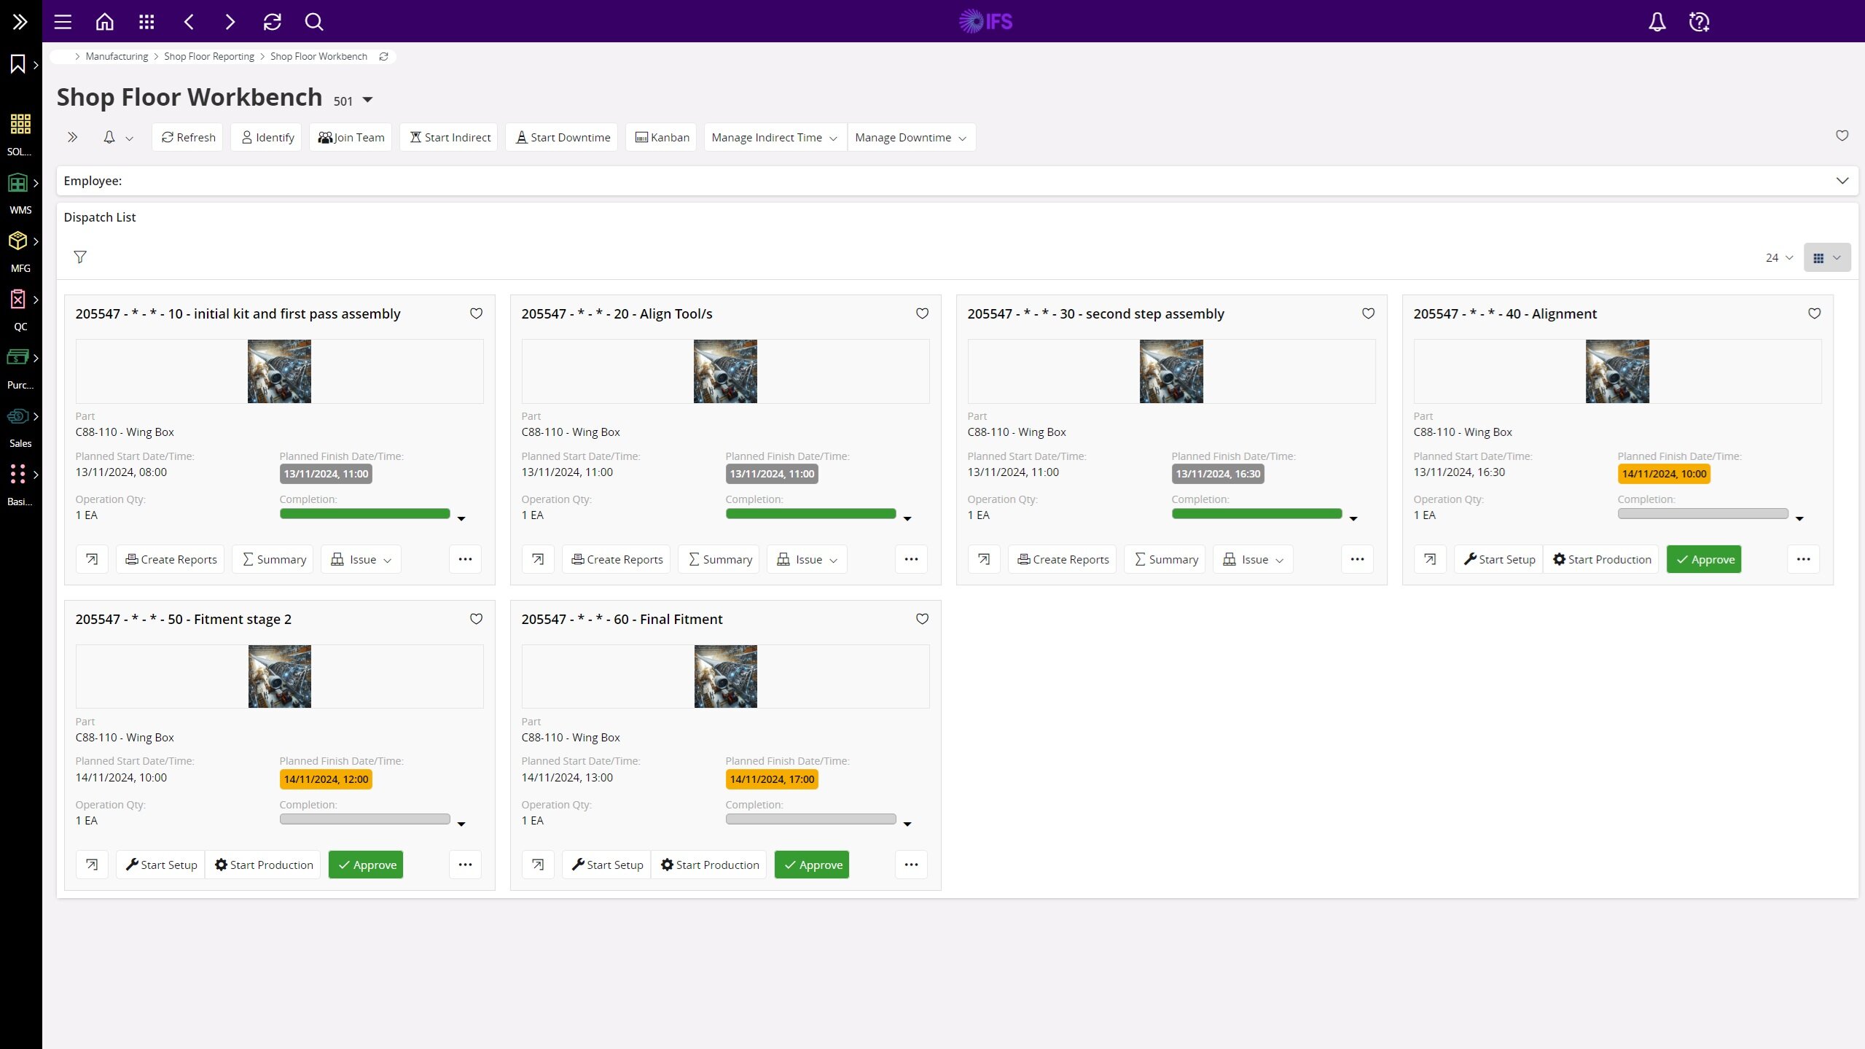Click the home icon in top bar
The image size is (1865, 1049).
coord(104,22)
